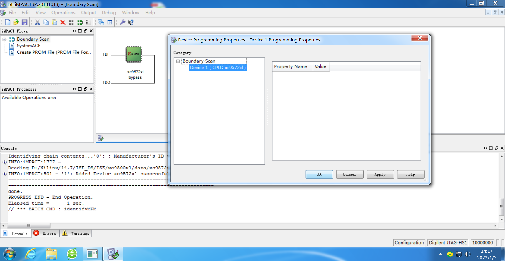Image resolution: width=505 pixels, height=261 pixels.
Task: Click the Apply button
Action: (x=380, y=174)
